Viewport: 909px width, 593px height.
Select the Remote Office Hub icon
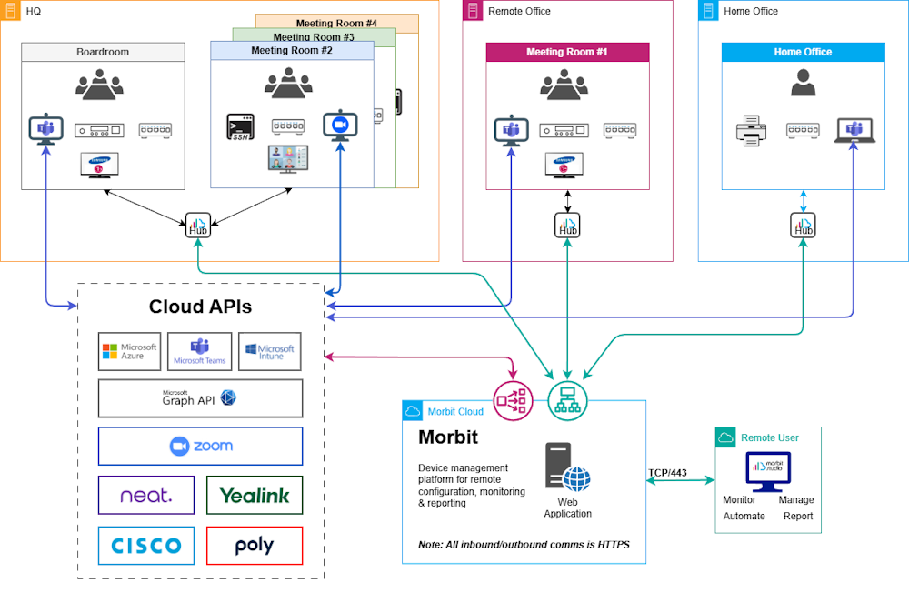click(567, 226)
